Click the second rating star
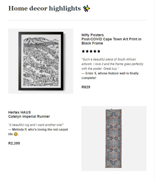This screenshot has height=181, width=155. point(87,51)
